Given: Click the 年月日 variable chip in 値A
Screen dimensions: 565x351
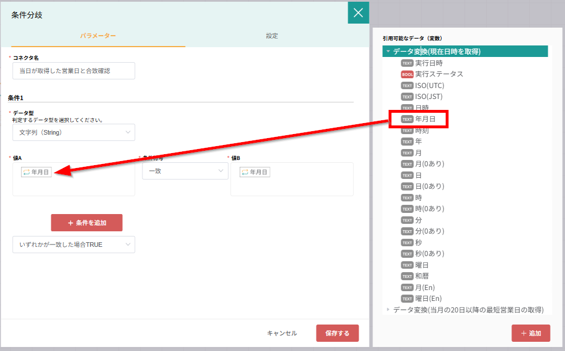Looking at the screenshot, I should (36, 172).
